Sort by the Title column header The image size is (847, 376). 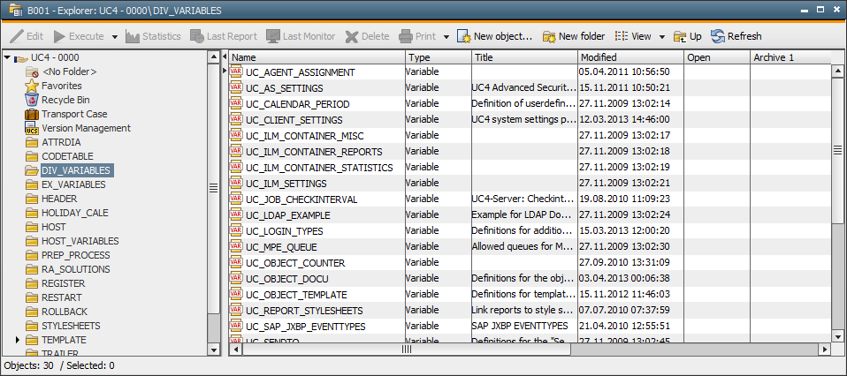[x=524, y=57]
